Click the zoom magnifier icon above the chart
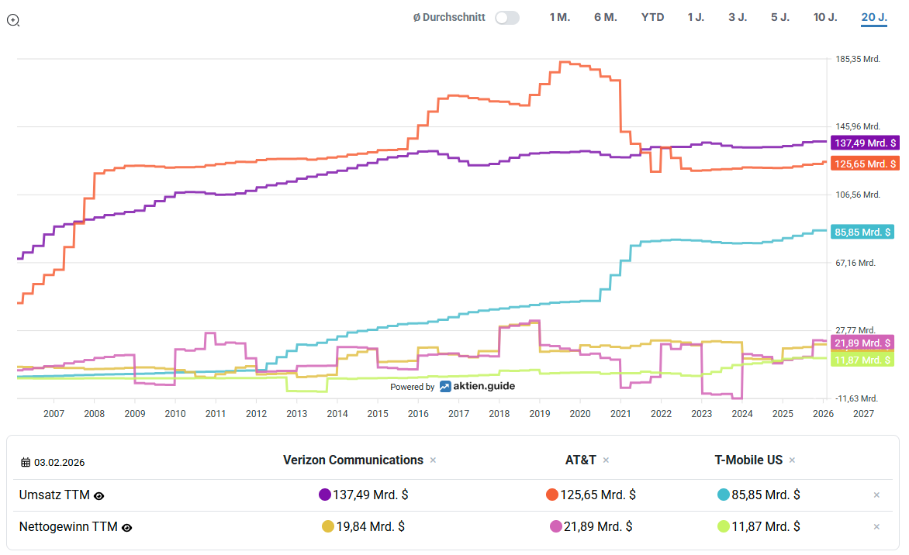 (13, 20)
